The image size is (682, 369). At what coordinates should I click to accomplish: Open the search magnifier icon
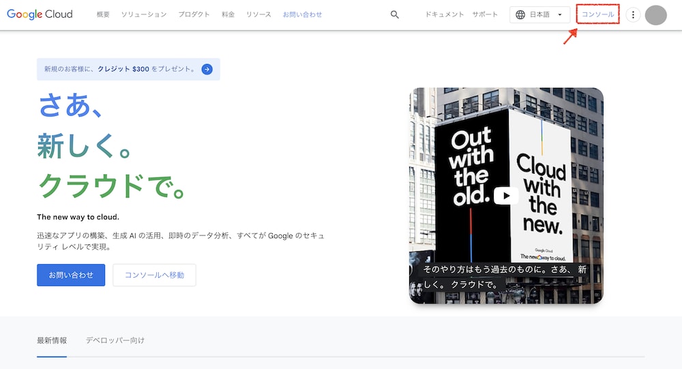point(394,14)
